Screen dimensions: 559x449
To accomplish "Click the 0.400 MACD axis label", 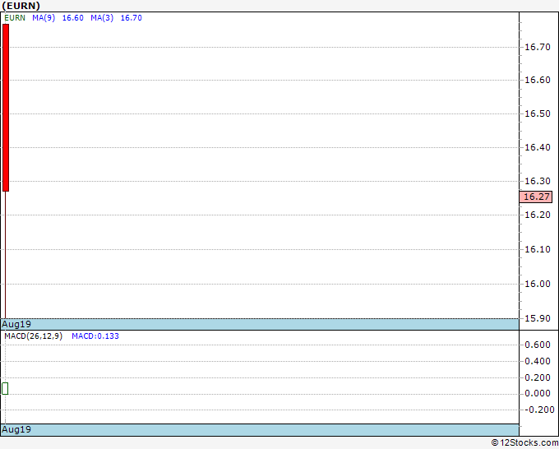I will pyautogui.click(x=538, y=361).
